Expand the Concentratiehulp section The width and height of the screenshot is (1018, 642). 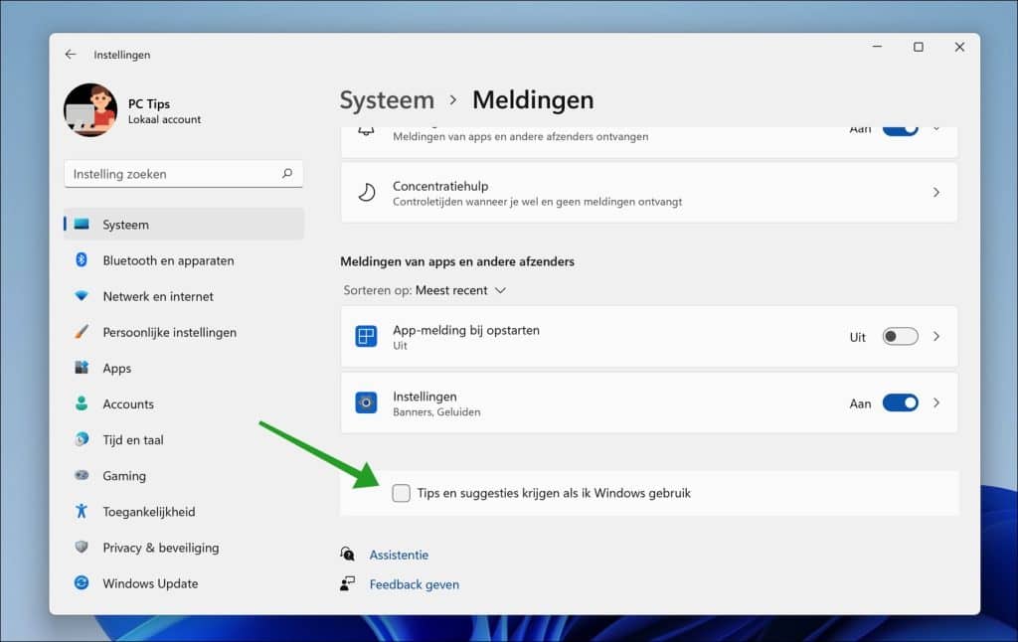point(935,192)
